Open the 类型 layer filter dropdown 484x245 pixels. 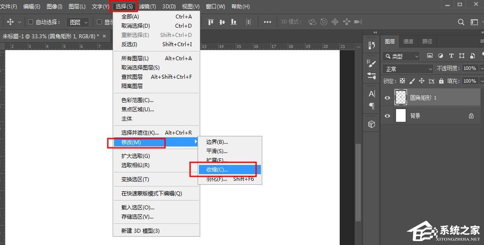click(401, 56)
